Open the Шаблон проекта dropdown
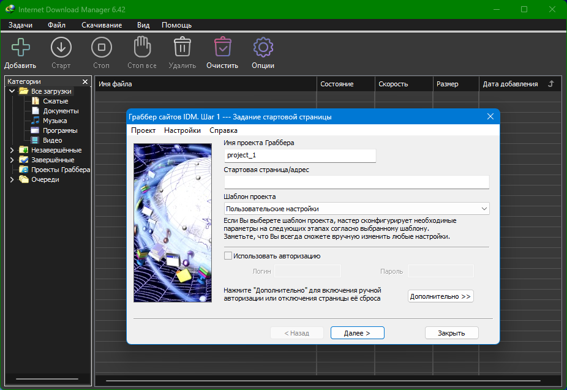Image resolution: width=567 pixels, height=390 pixels. pyautogui.click(x=356, y=209)
